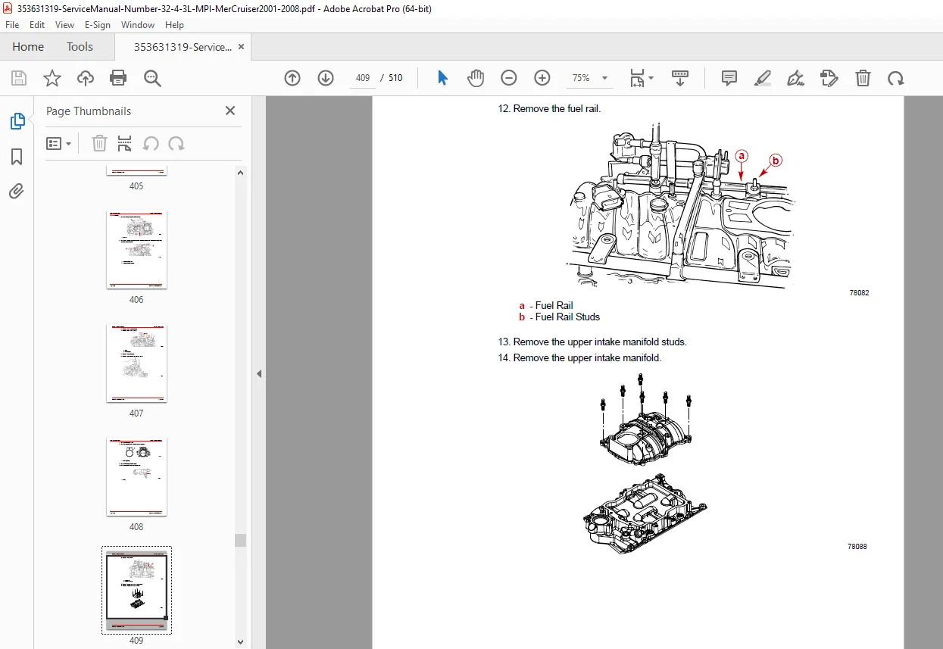Open the E-Sign menu

click(x=98, y=25)
